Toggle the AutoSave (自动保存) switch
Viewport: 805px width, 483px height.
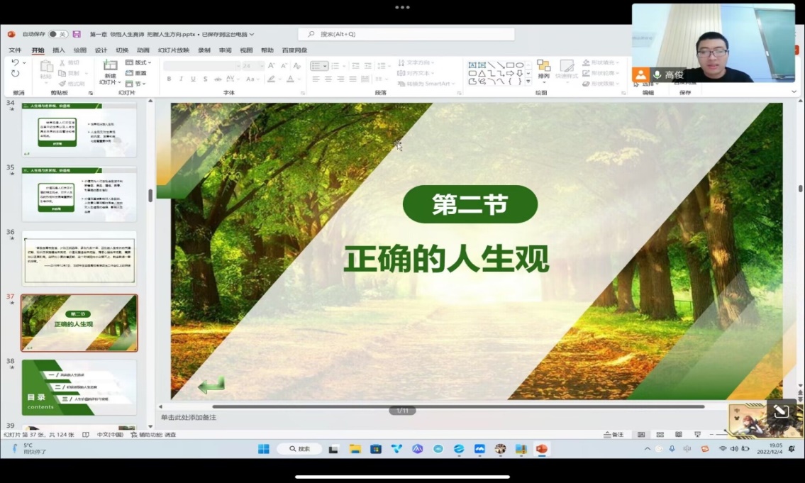click(x=57, y=34)
